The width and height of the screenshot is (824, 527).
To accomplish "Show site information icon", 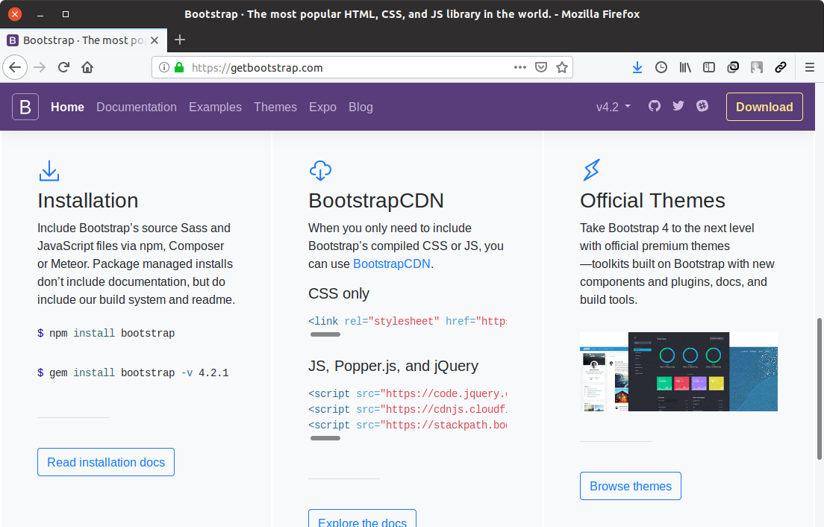I will tap(164, 67).
